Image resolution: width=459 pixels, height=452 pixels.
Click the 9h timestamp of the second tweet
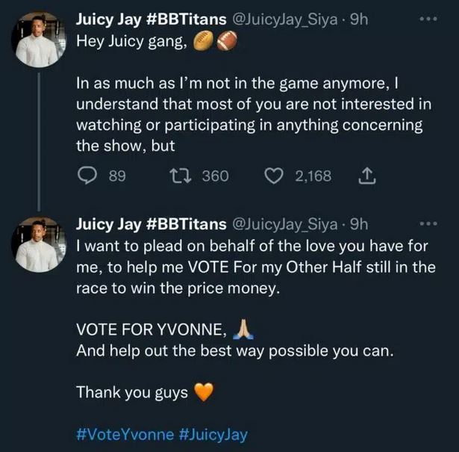point(360,225)
